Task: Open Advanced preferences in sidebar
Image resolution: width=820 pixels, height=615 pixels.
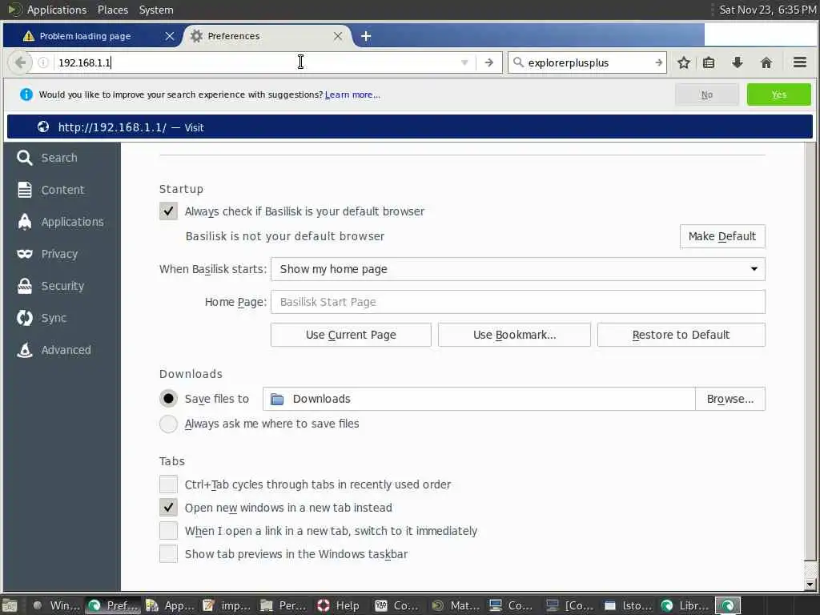Action: pyautogui.click(x=62, y=350)
